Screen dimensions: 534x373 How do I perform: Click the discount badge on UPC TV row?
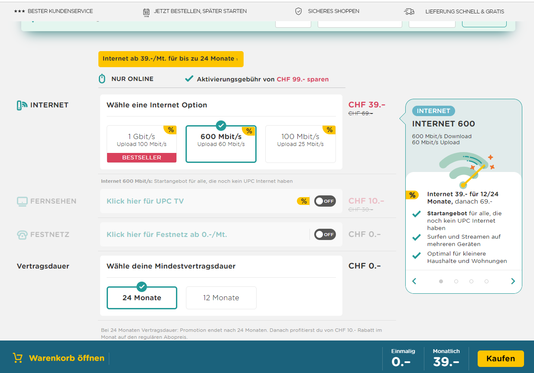pyautogui.click(x=303, y=201)
